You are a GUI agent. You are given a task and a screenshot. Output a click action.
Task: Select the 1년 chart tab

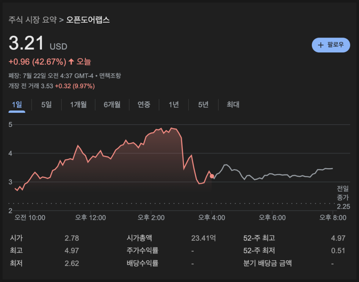coord(174,105)
